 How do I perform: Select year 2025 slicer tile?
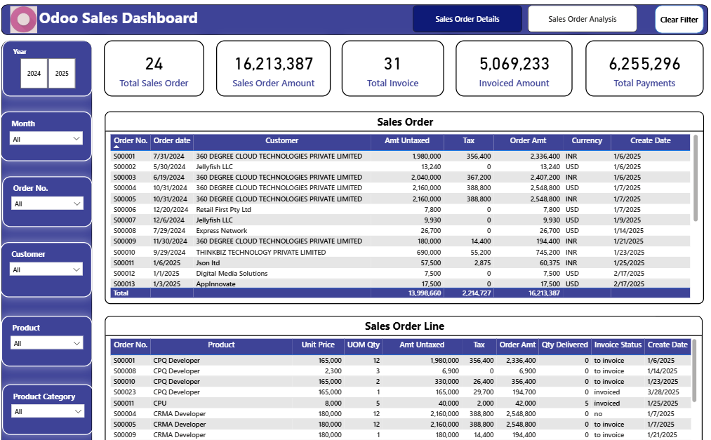[62, 73]
